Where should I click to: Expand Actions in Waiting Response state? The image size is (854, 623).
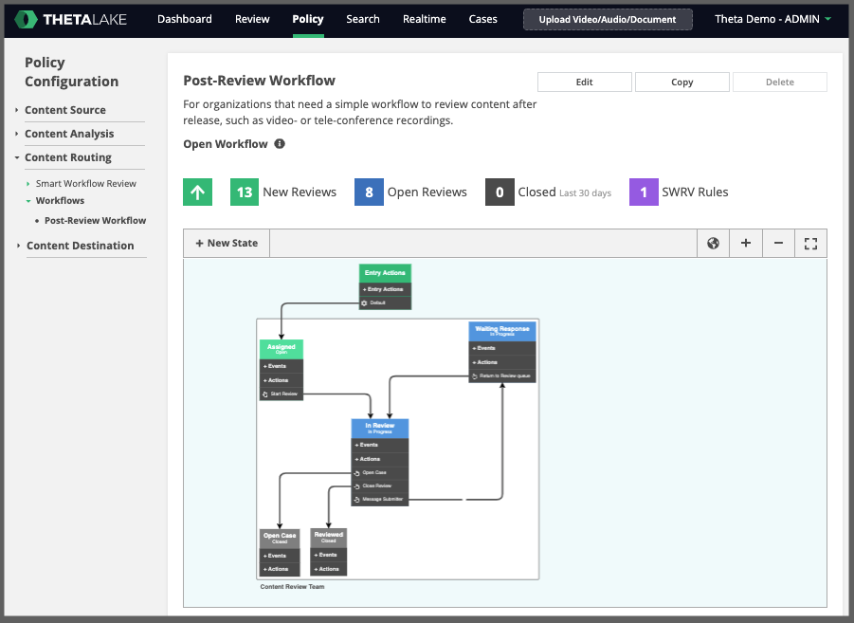click(x=502, y=362)
